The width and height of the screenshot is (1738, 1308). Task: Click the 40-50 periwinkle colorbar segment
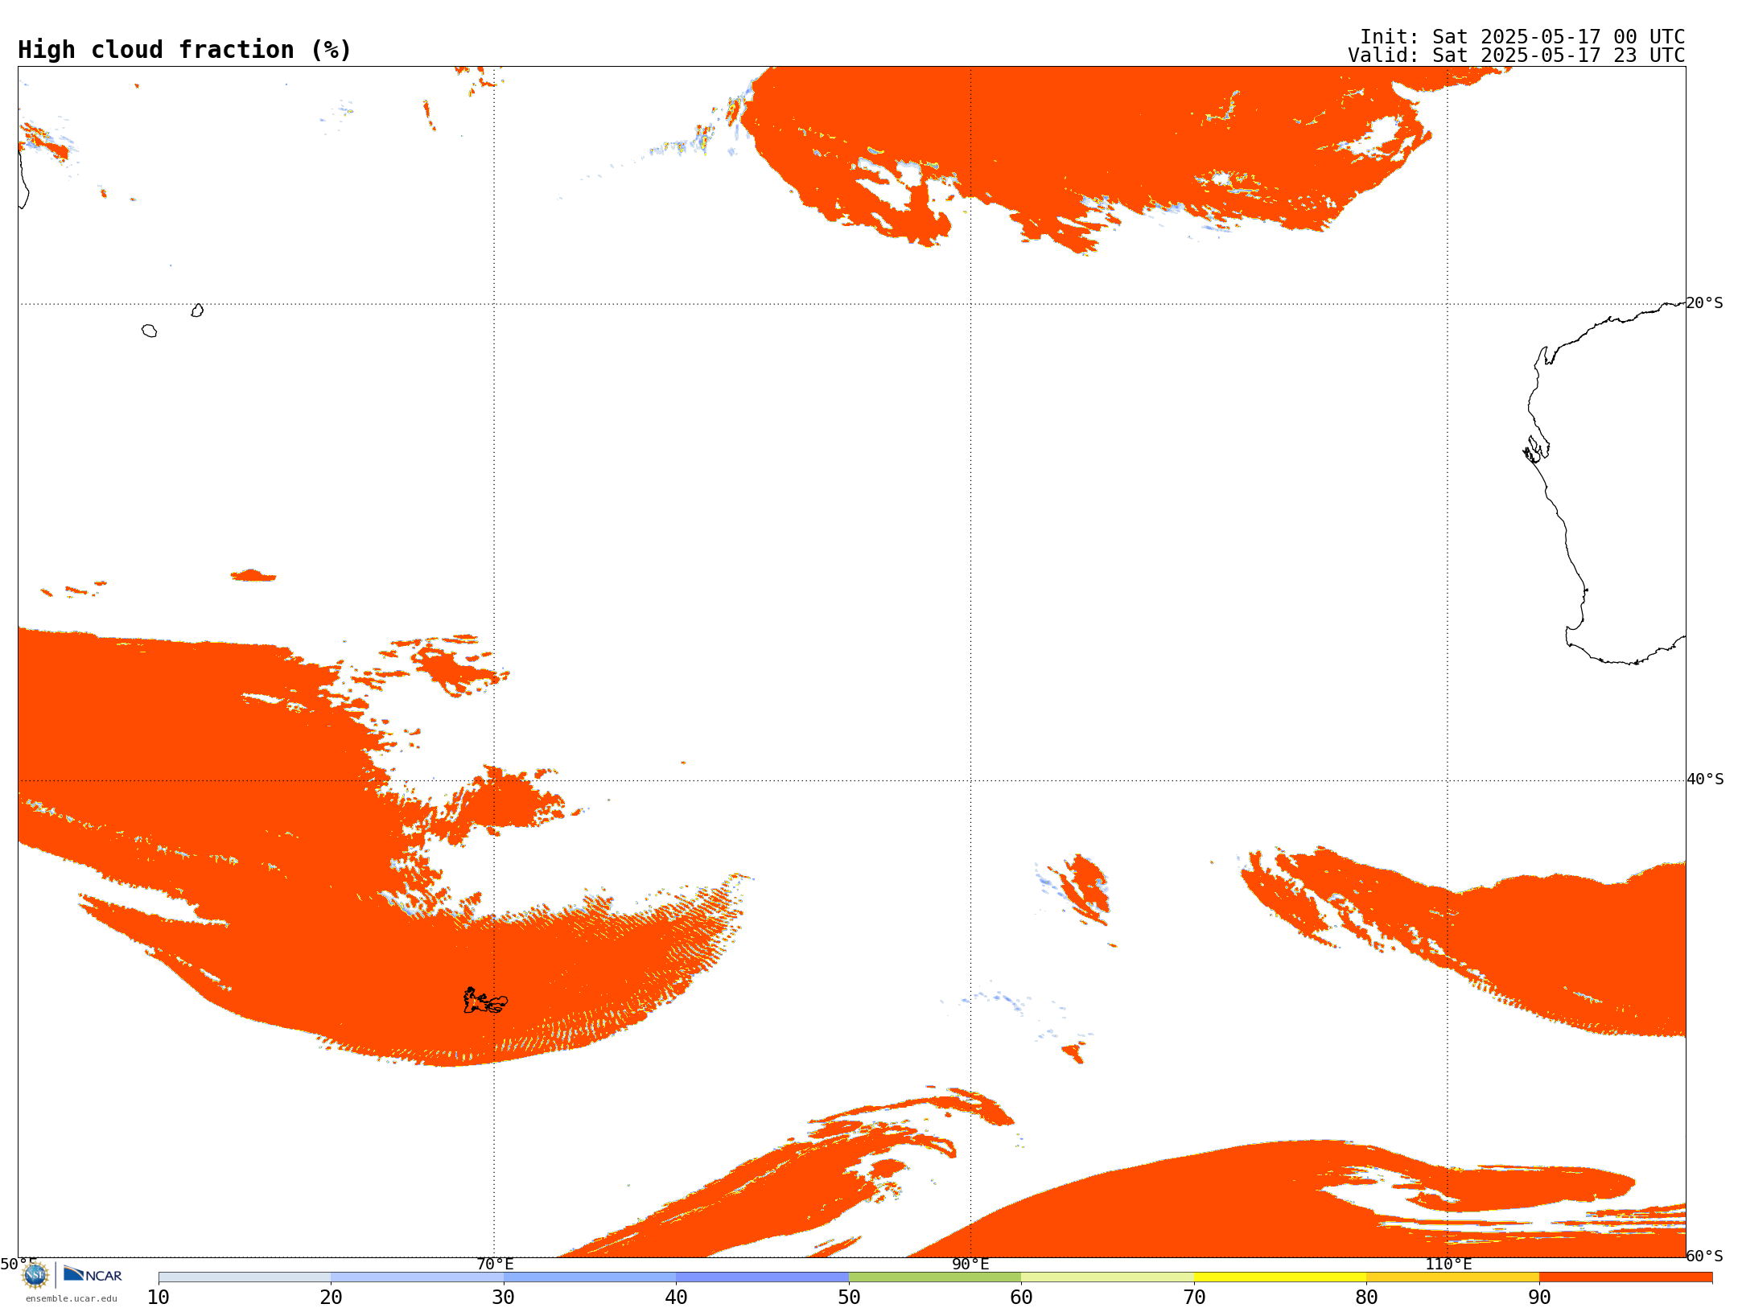coord(762,1277)
